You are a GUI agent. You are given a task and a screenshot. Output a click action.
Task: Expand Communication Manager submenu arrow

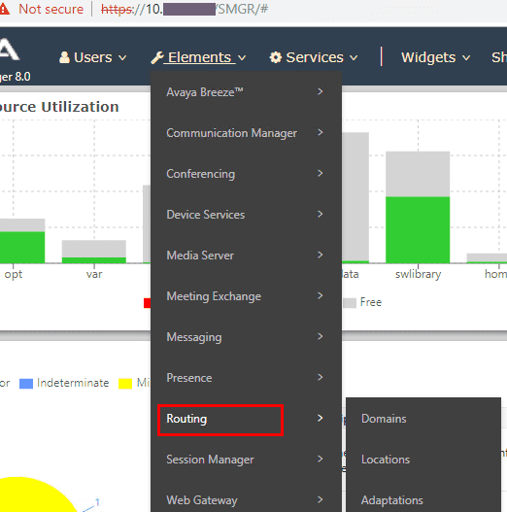click(320, 132)
